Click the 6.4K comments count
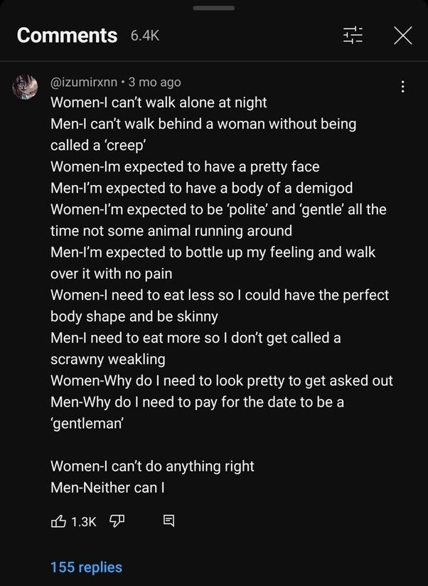 click(x=145, y=36)
